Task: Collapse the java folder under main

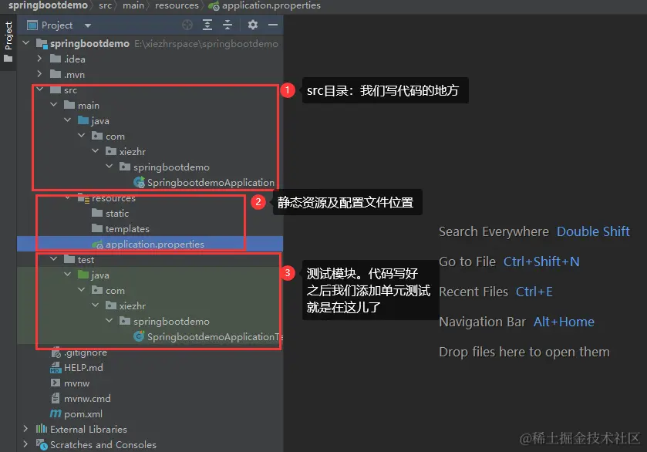Action: click(68, 120)
